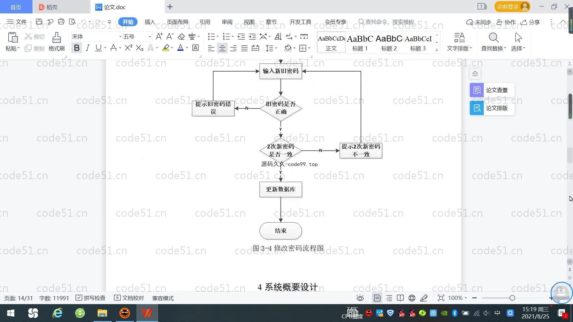Screen dimensions: 573x322
Task: Expand the quick access toolbar customize arrow
Action: point(110,22)
